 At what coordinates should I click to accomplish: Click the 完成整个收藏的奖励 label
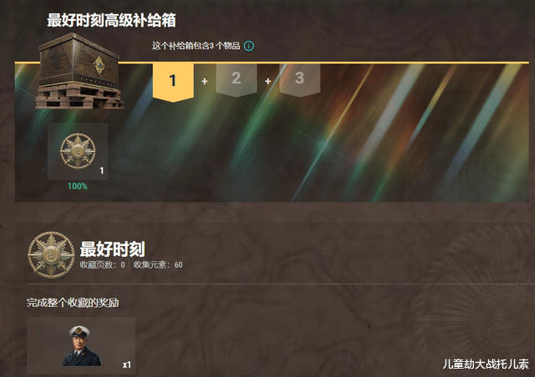(x=73, y=303)
